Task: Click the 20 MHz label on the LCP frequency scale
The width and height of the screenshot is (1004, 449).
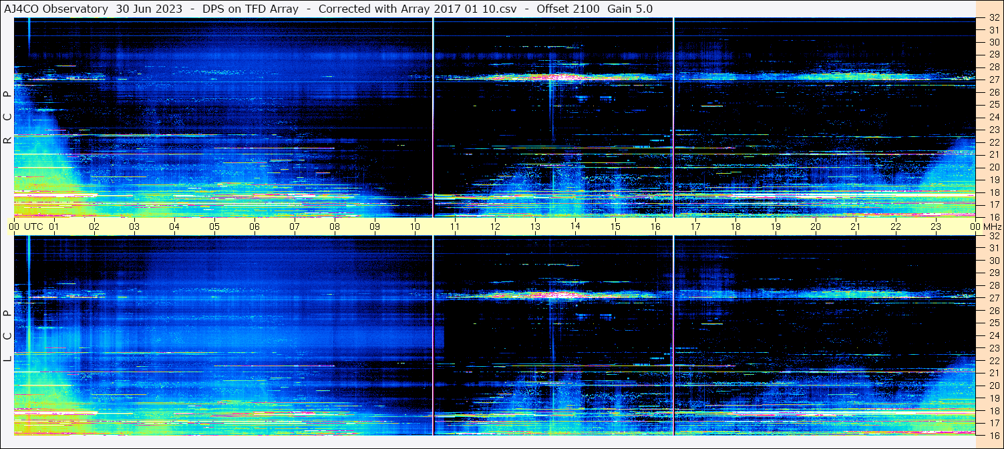Action: pos(993,386)
